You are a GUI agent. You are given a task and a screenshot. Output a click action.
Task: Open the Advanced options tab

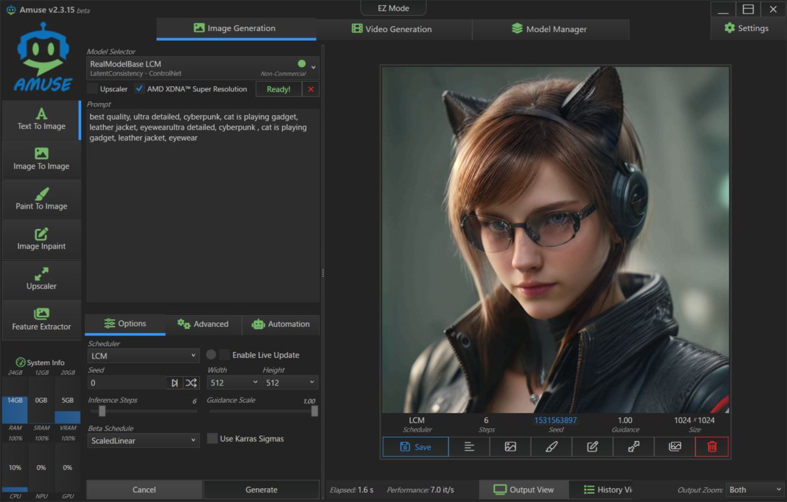click(x=203, y=324)
